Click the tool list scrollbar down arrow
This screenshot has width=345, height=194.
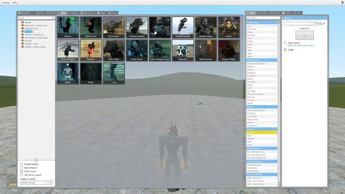(x=279, y=185)
